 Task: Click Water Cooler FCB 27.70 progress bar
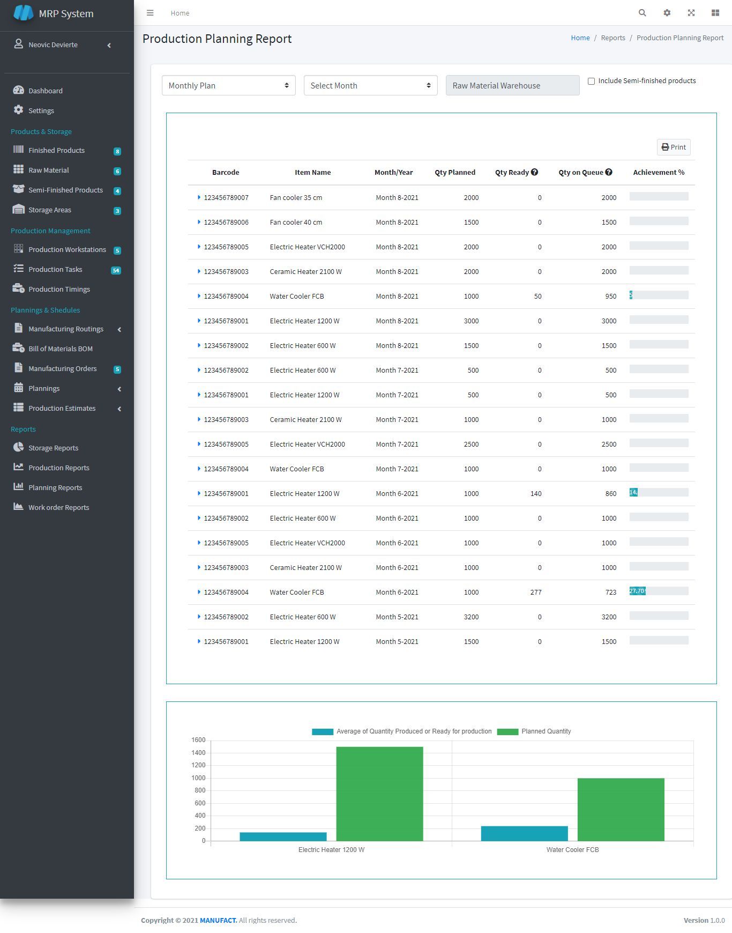[x=659, y=591]
